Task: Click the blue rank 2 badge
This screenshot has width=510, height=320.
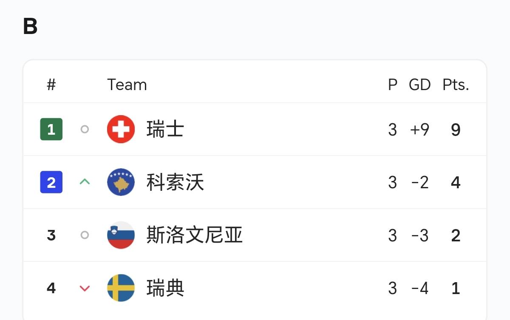Action: 51,182
